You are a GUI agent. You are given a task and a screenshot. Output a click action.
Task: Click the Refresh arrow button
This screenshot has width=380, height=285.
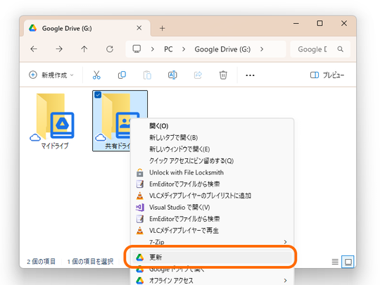click(110, 49)
